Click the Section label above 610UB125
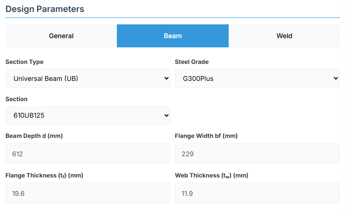The height and width of the screenshot is (211, 346). pos(17,99)
